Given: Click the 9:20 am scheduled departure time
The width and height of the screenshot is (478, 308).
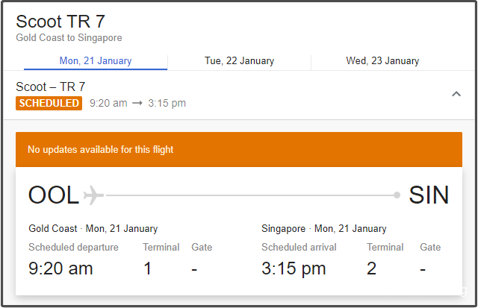Looking at the screenshot, I should click(60, 268).
